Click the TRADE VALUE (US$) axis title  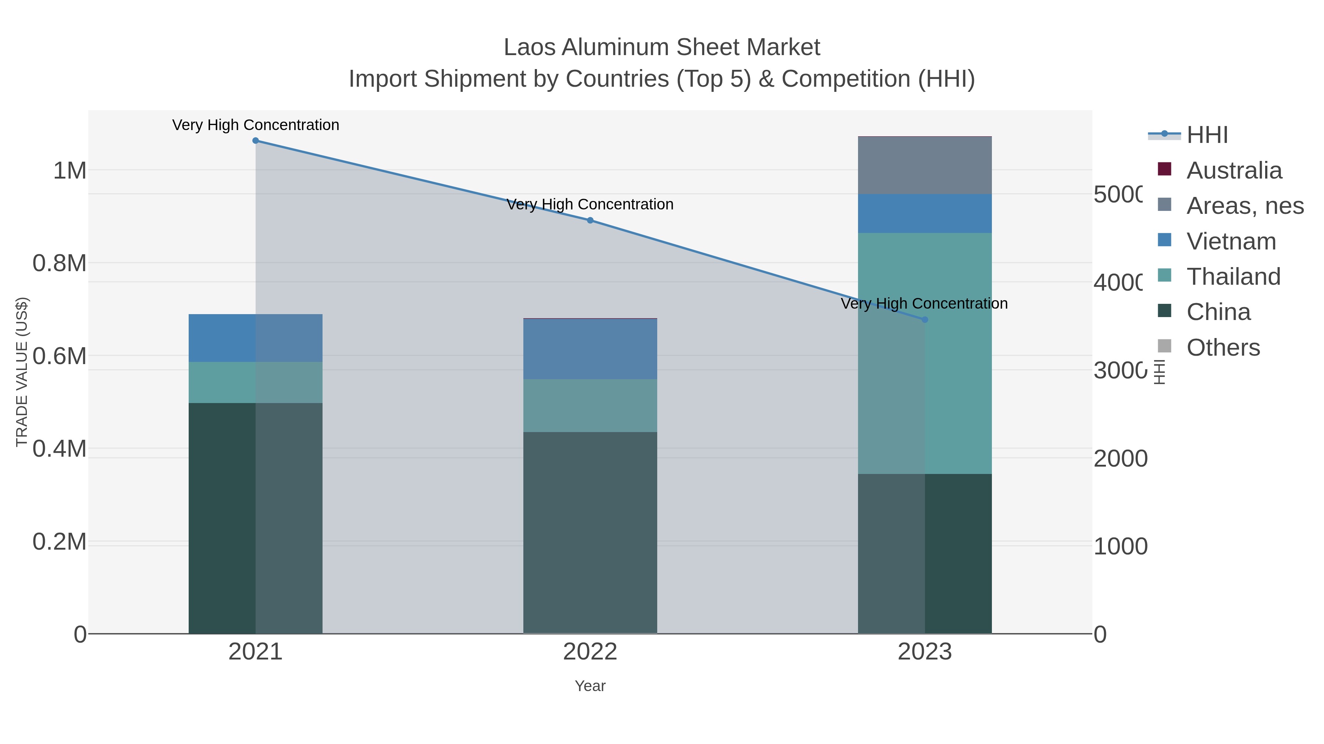[22, 372]
